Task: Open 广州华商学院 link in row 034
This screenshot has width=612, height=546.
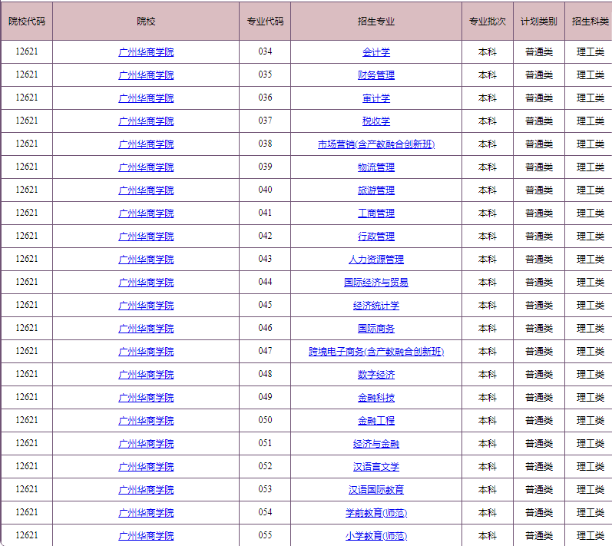Action: coord(146,52)
